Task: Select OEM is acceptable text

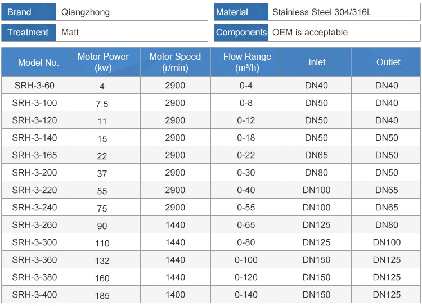Action: coord(310,33)
